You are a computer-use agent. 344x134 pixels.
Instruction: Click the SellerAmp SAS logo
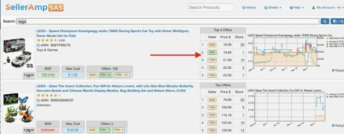(x=35, y=8)
